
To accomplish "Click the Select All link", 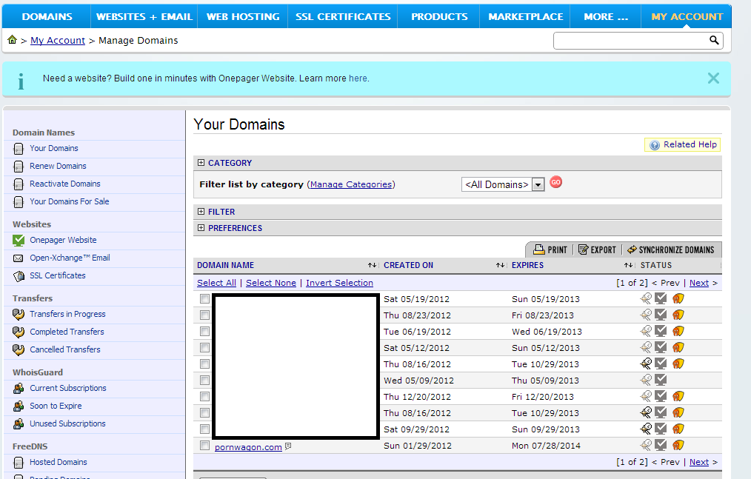I will 216,283.
